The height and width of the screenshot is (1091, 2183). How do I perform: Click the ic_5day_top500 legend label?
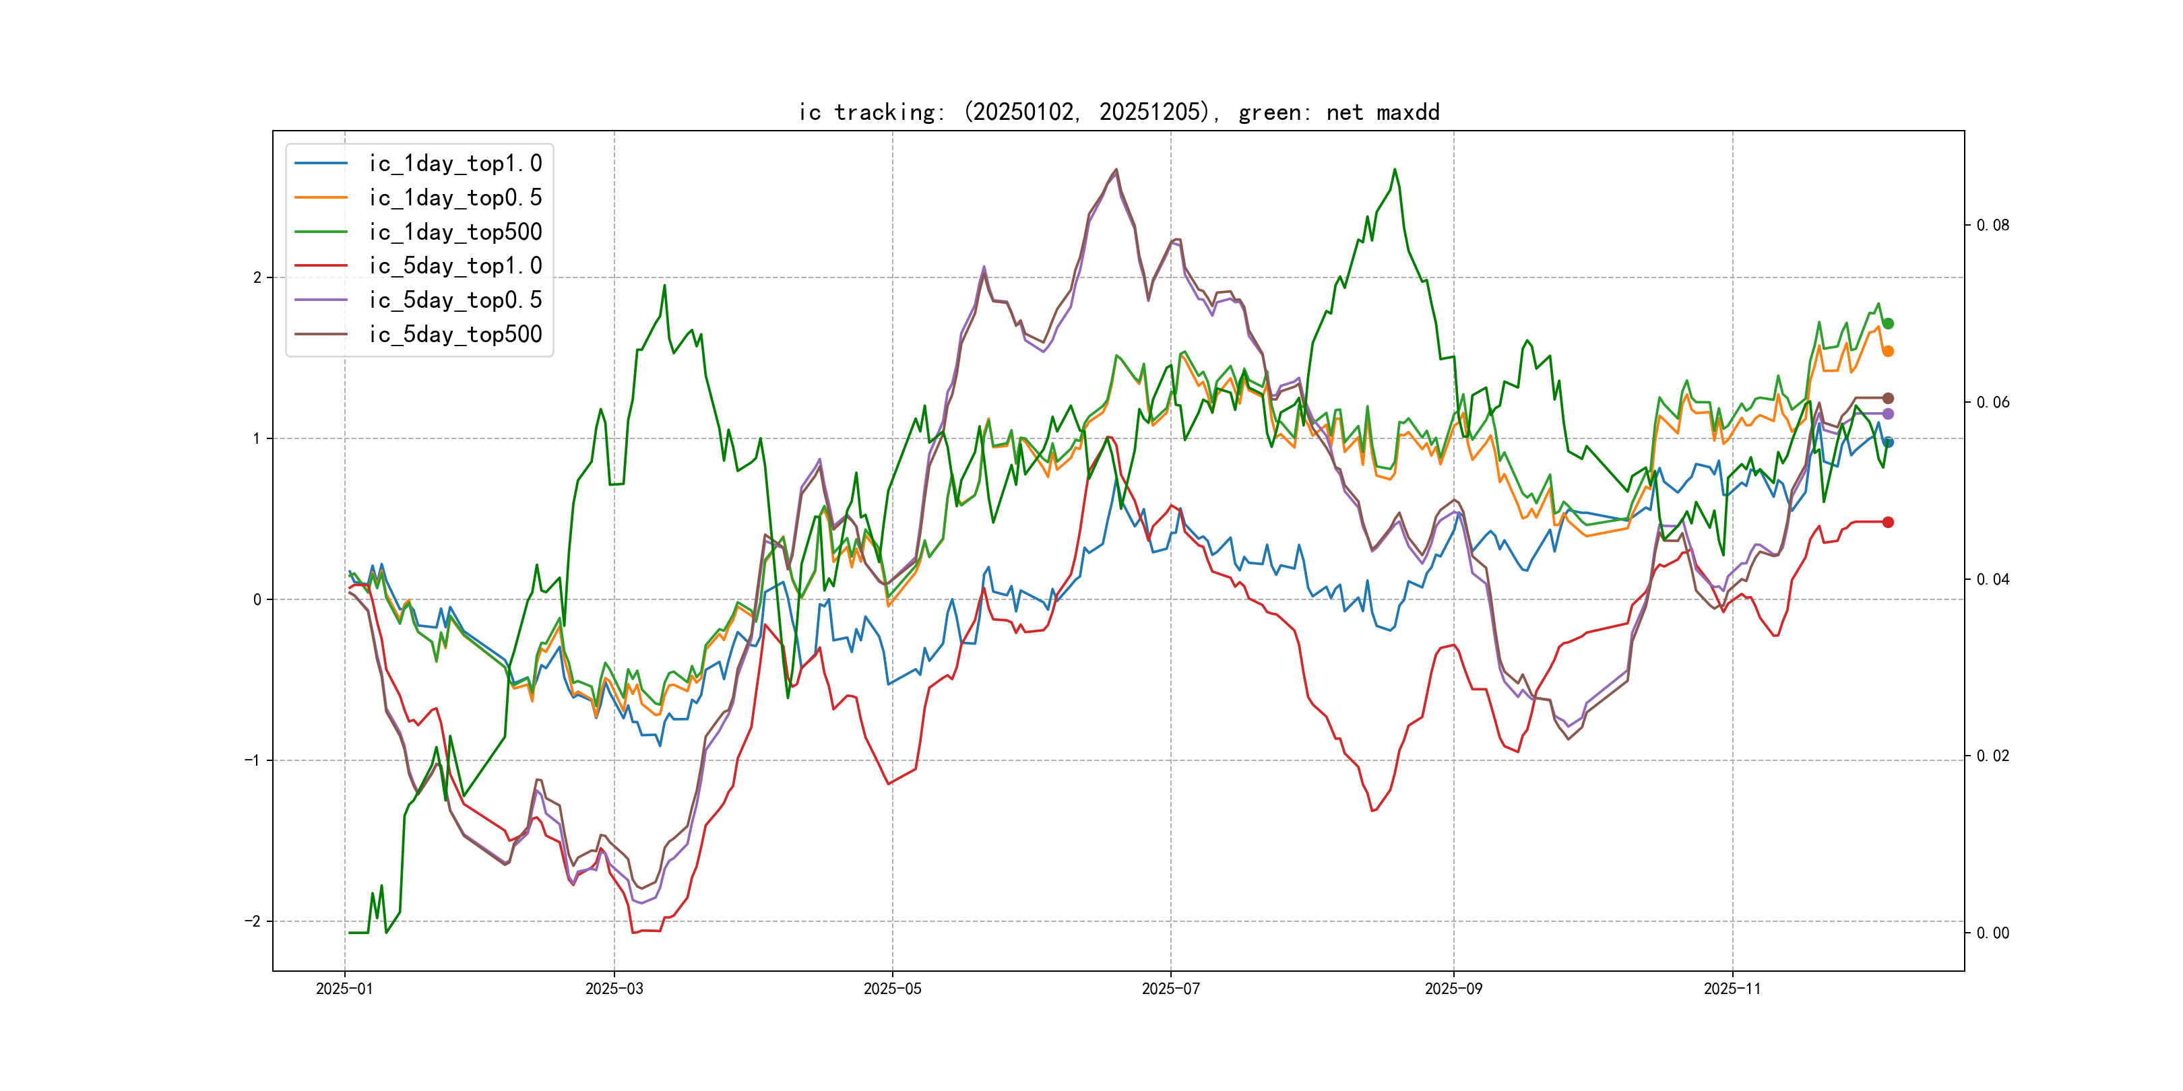click(x=455, y=335)
